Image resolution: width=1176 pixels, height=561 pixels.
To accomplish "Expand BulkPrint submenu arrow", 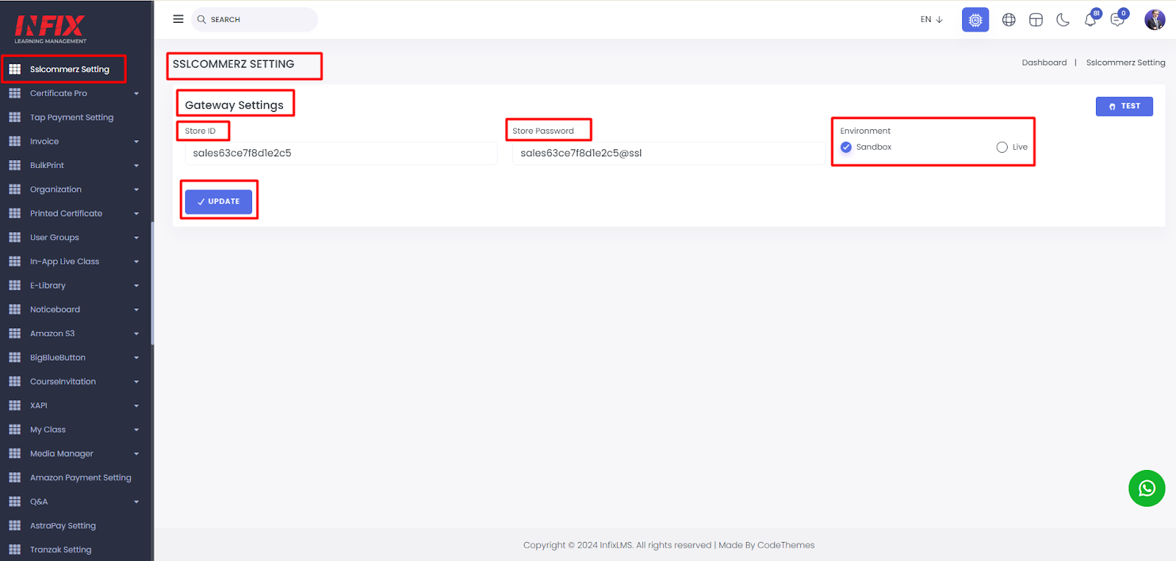I will (x=136, y=165).
